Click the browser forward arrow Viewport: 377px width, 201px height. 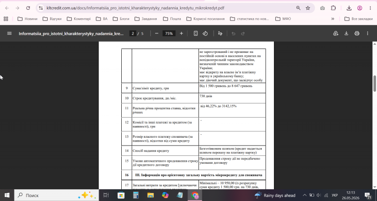[17, 8]
